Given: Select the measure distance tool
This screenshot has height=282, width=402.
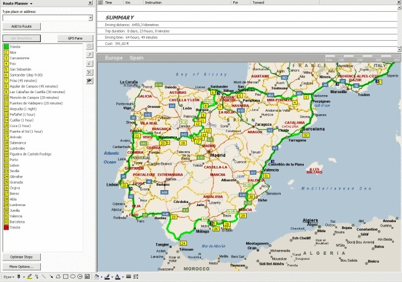Looking at the screenshot, I should point(37,276).
